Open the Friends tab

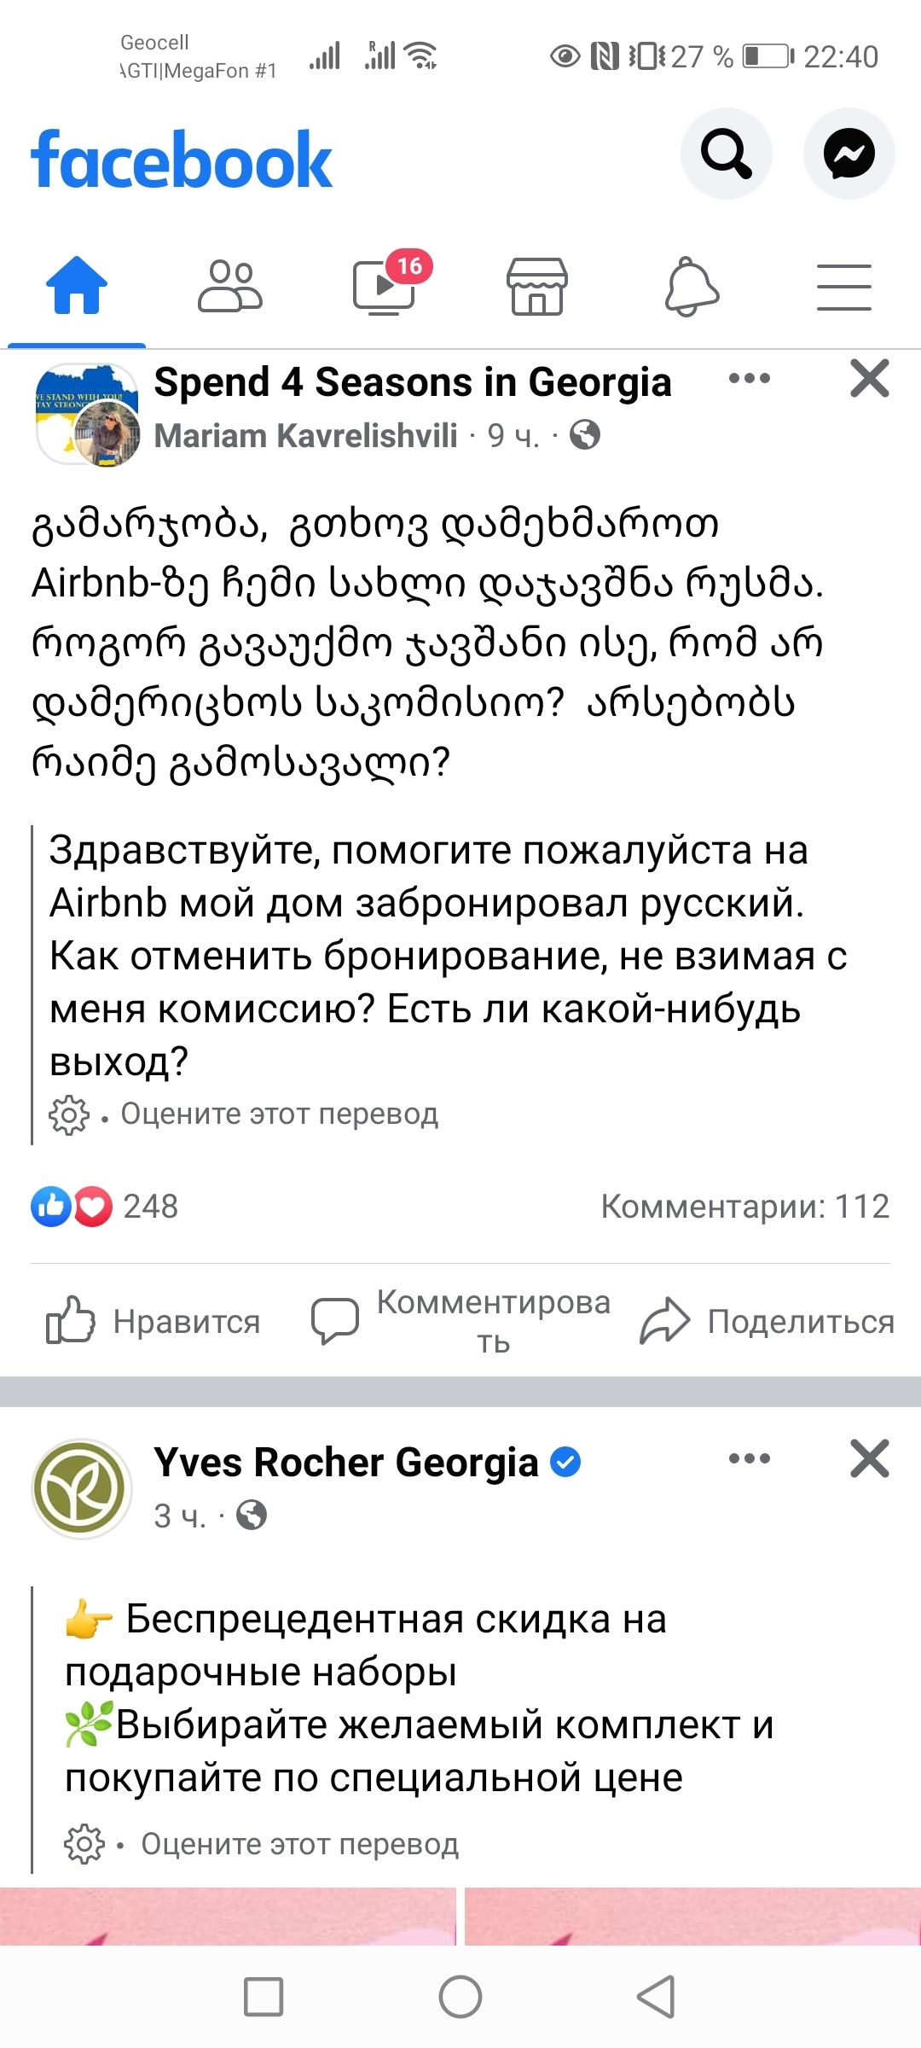(x=230, y=286)
